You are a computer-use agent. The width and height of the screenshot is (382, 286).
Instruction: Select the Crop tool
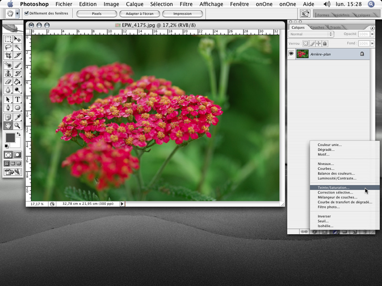pyautogui.click(x=8, y=55)
